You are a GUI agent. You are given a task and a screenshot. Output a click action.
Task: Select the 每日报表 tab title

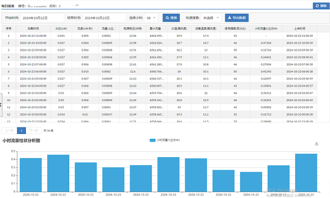[8, 6]
